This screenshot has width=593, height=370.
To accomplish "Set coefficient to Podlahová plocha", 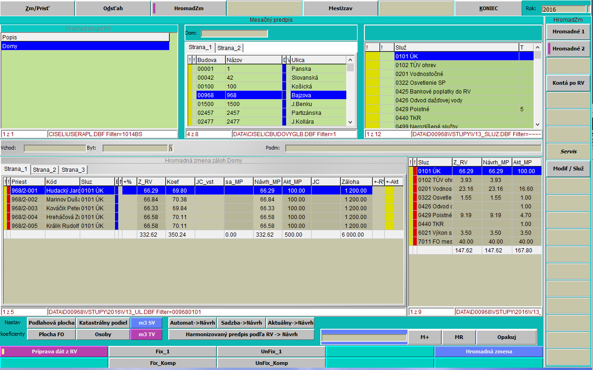I will pyautogui.click(x=51, y=323).
